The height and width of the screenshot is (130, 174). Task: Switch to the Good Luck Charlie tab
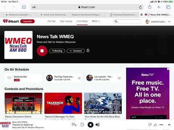pos(53,15)
